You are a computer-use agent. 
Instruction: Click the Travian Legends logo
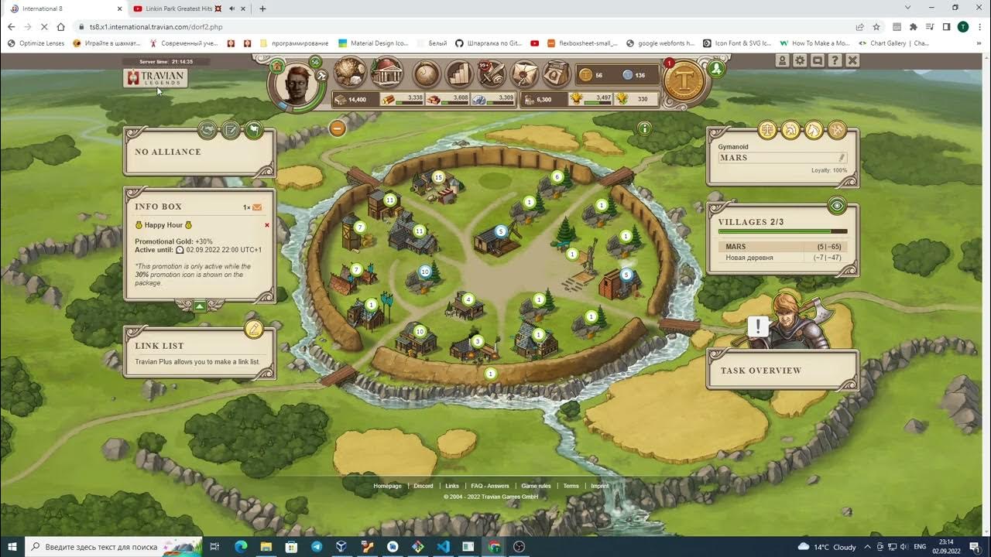pos(155,78)
